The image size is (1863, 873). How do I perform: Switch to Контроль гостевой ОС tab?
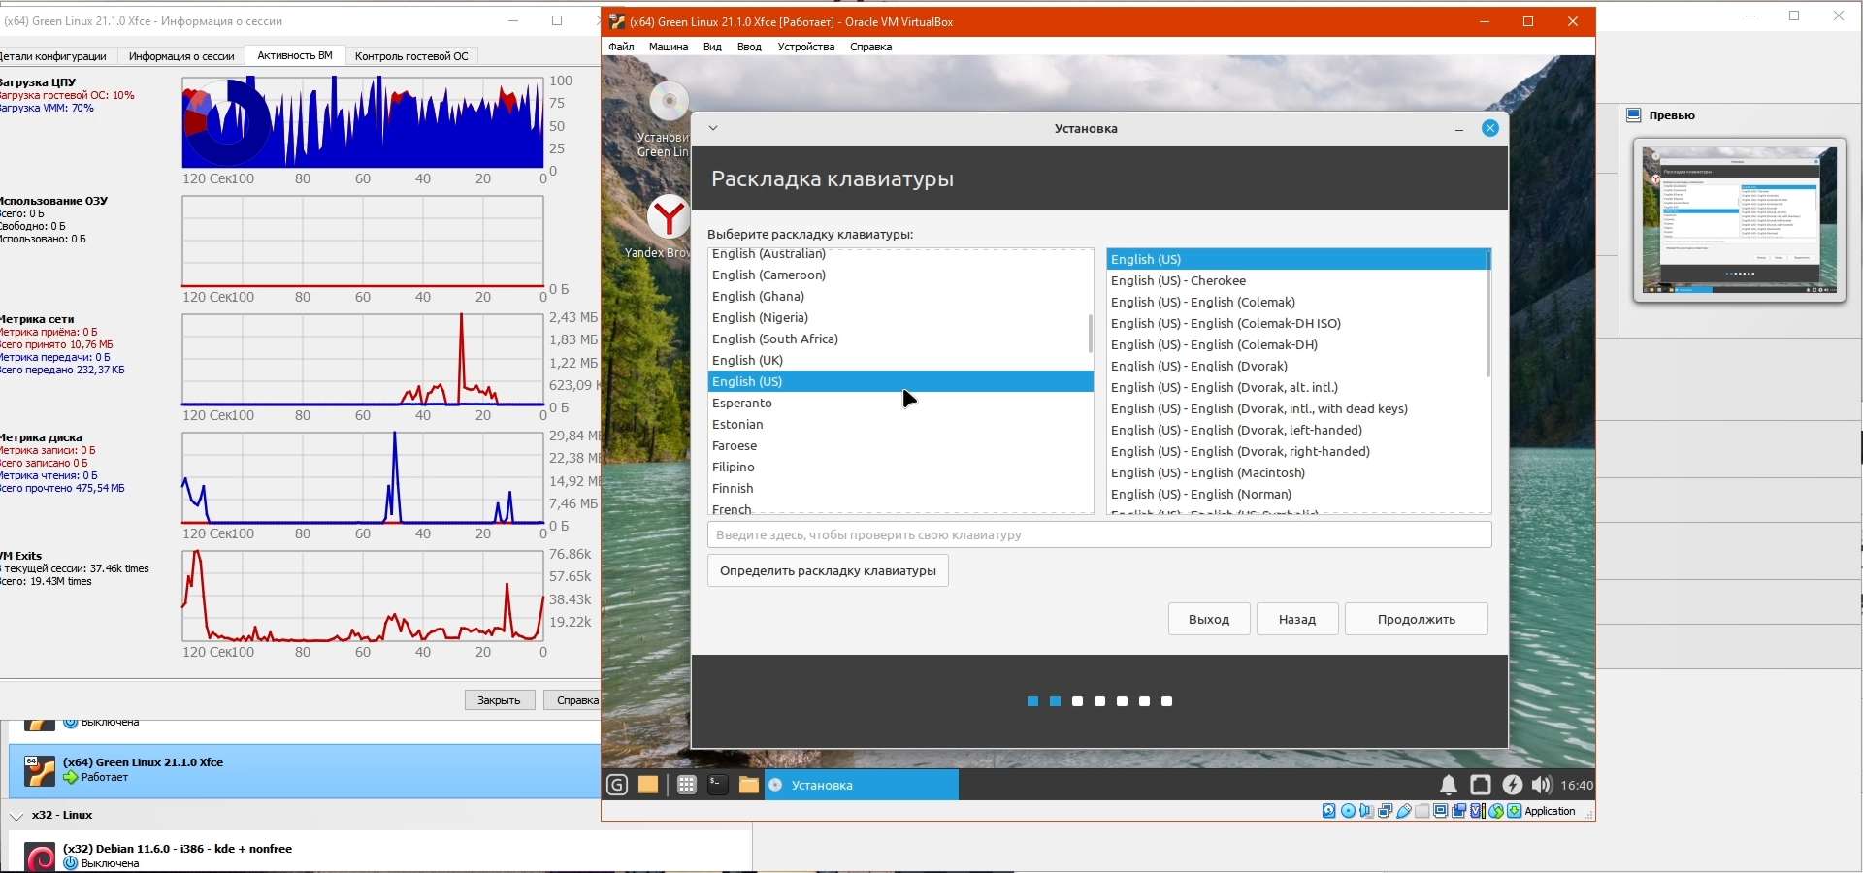click(x=411, y=56)
